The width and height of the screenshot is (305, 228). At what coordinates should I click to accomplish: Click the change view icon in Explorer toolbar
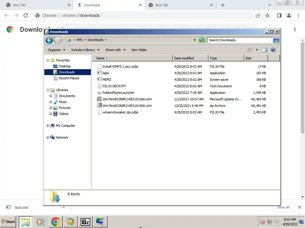click(x=249, y=50)
